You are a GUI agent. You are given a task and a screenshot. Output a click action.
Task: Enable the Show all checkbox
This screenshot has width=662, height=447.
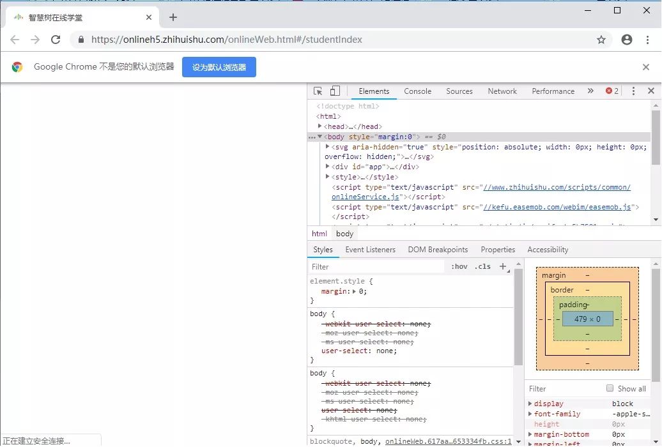tap(610, 388)
